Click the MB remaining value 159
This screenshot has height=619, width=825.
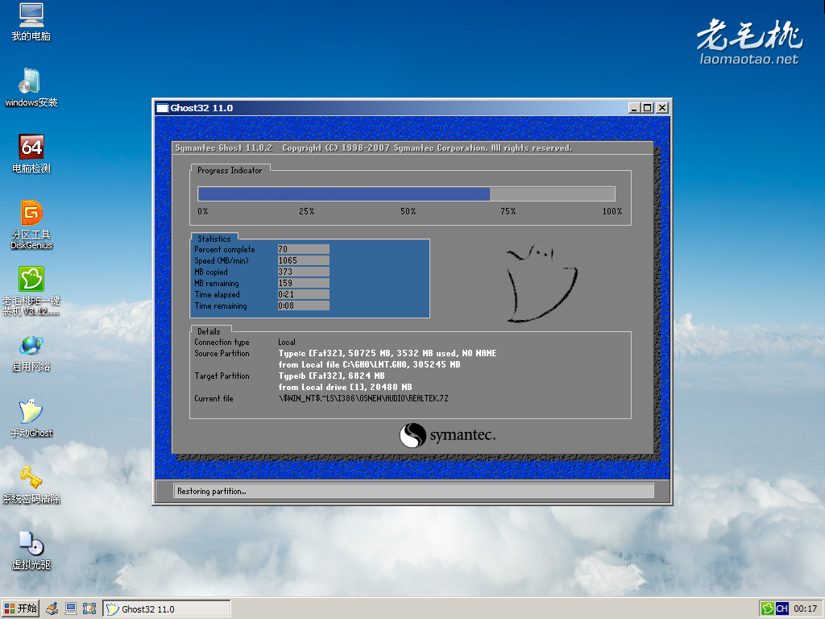click(x=304, y=283)
